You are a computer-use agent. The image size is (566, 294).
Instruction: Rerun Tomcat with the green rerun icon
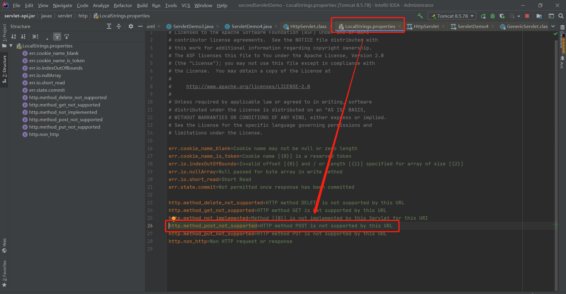483,16
